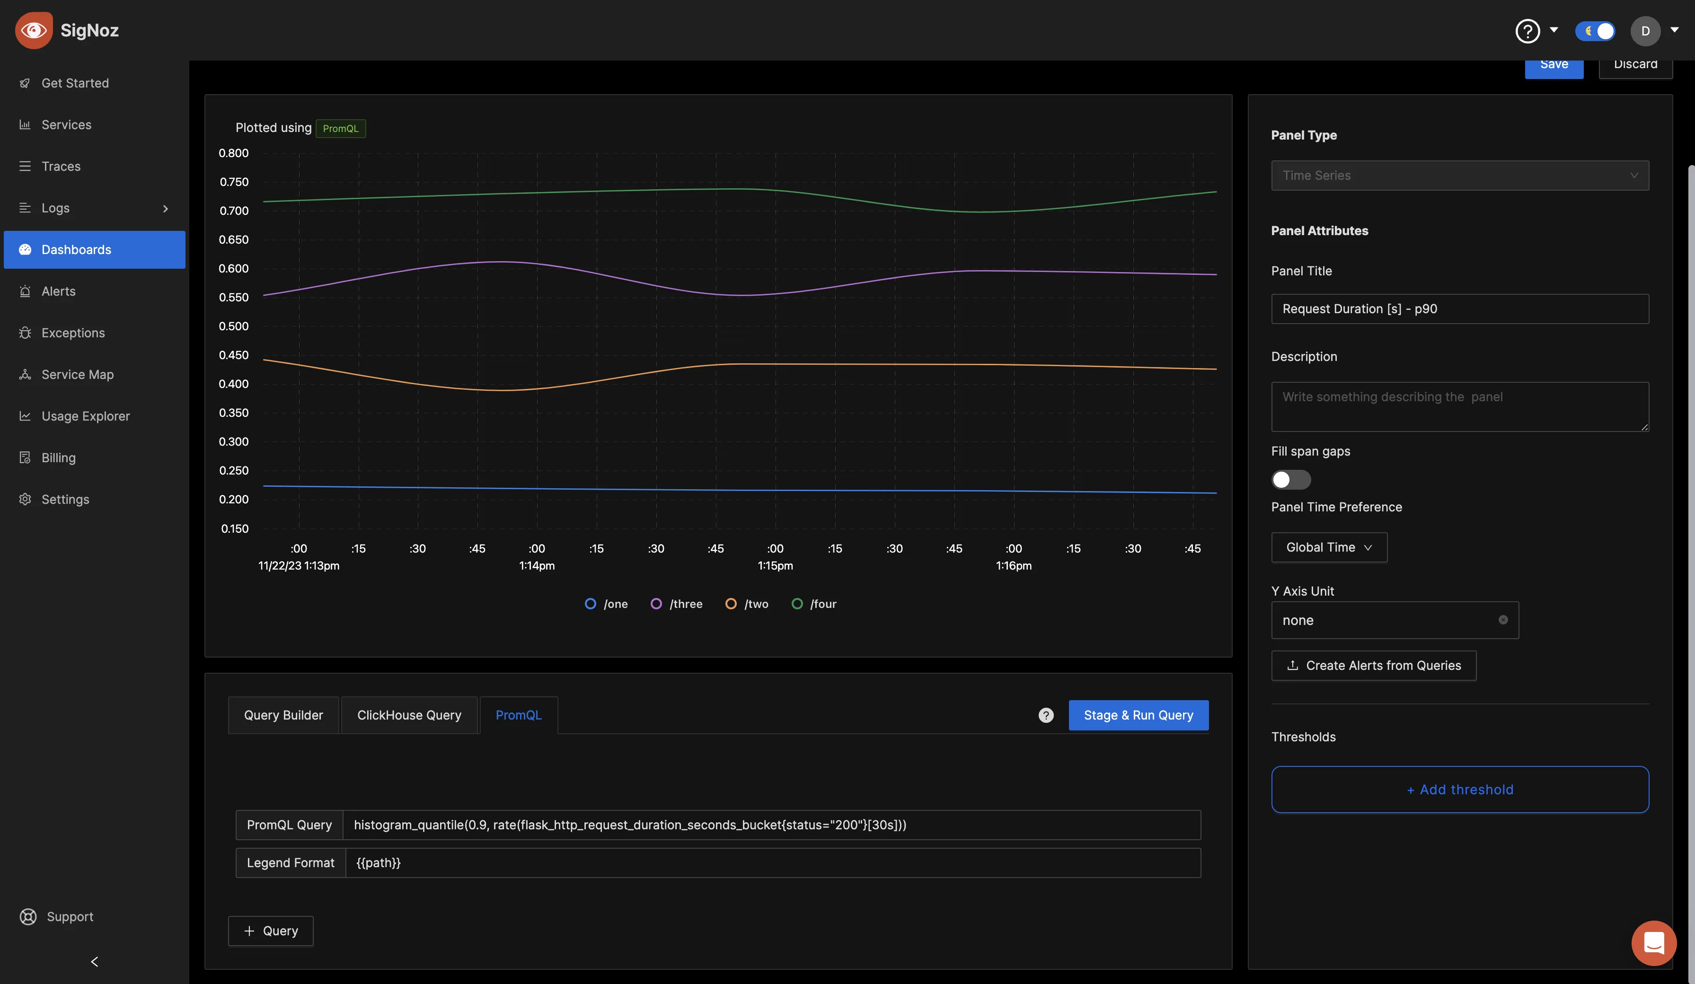The height and width of the screenshot is (984, 1695).
Task: Expand the user profile dropdown arrow
Action: 1674,30
